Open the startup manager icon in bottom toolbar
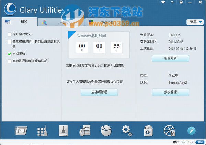The width and height of the screenshot is (206, 145). click(21, 131)
